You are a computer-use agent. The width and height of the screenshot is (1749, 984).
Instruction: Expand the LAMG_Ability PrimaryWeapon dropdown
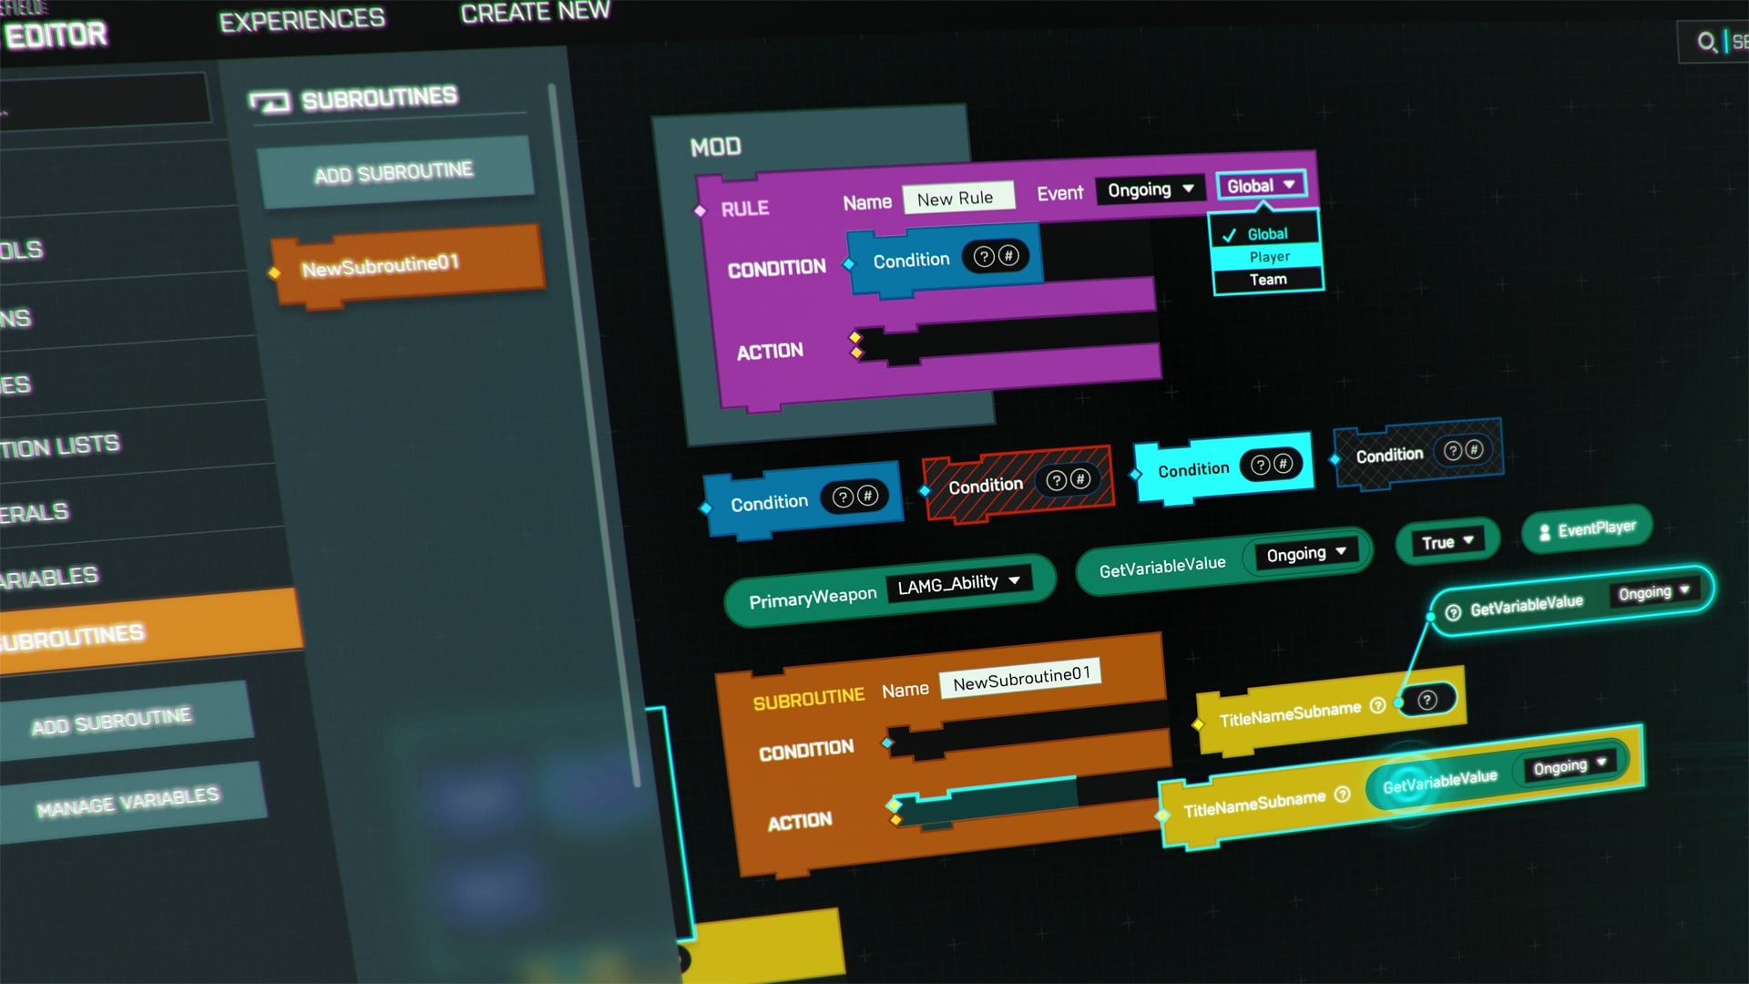(1015, 580)
